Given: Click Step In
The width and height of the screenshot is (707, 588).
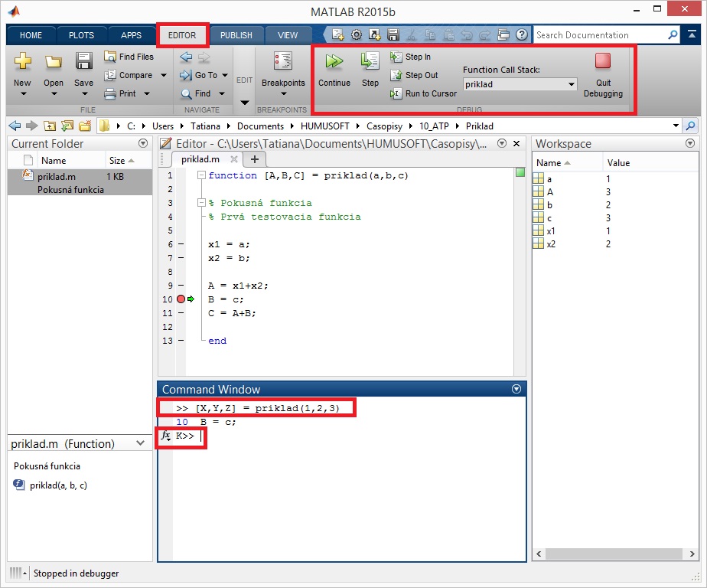Looking at the screenshot, I should [x=410, y=57].
